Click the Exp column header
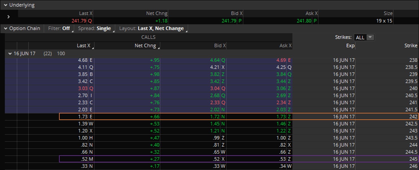The image size is (419, 170). (350, 46)
